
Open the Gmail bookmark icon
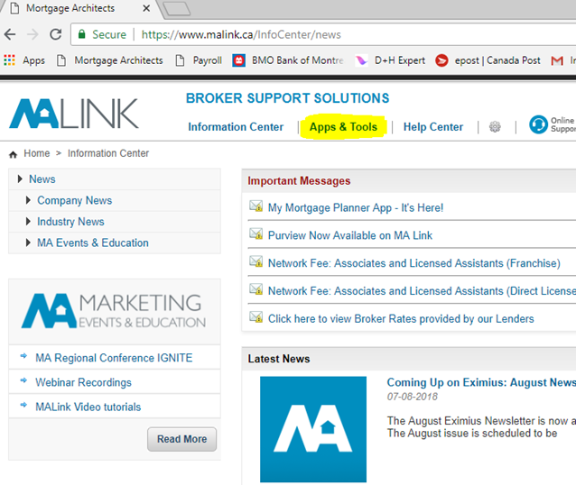[557, 60]
